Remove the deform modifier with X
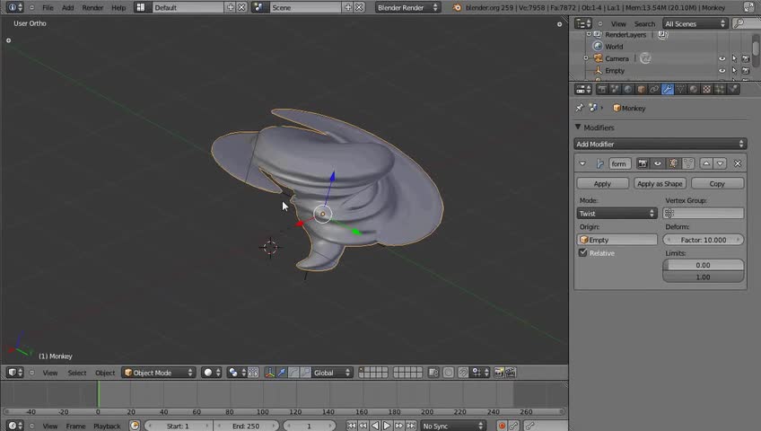The height and width of the screenshot is (431, 761). pos(738,163)
